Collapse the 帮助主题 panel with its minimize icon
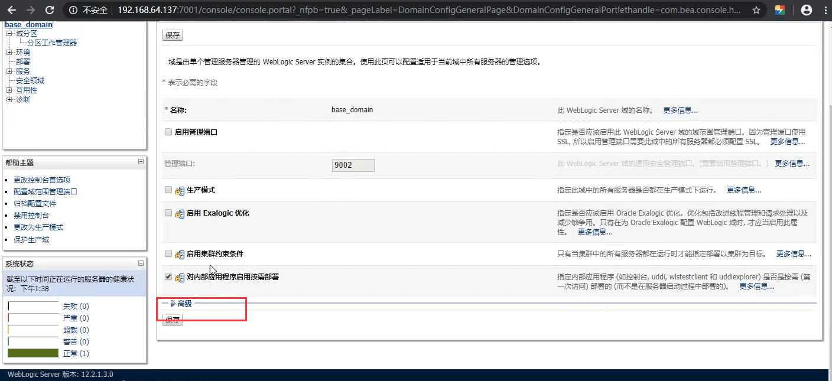 pyautogui.click(x=141, y=161)
